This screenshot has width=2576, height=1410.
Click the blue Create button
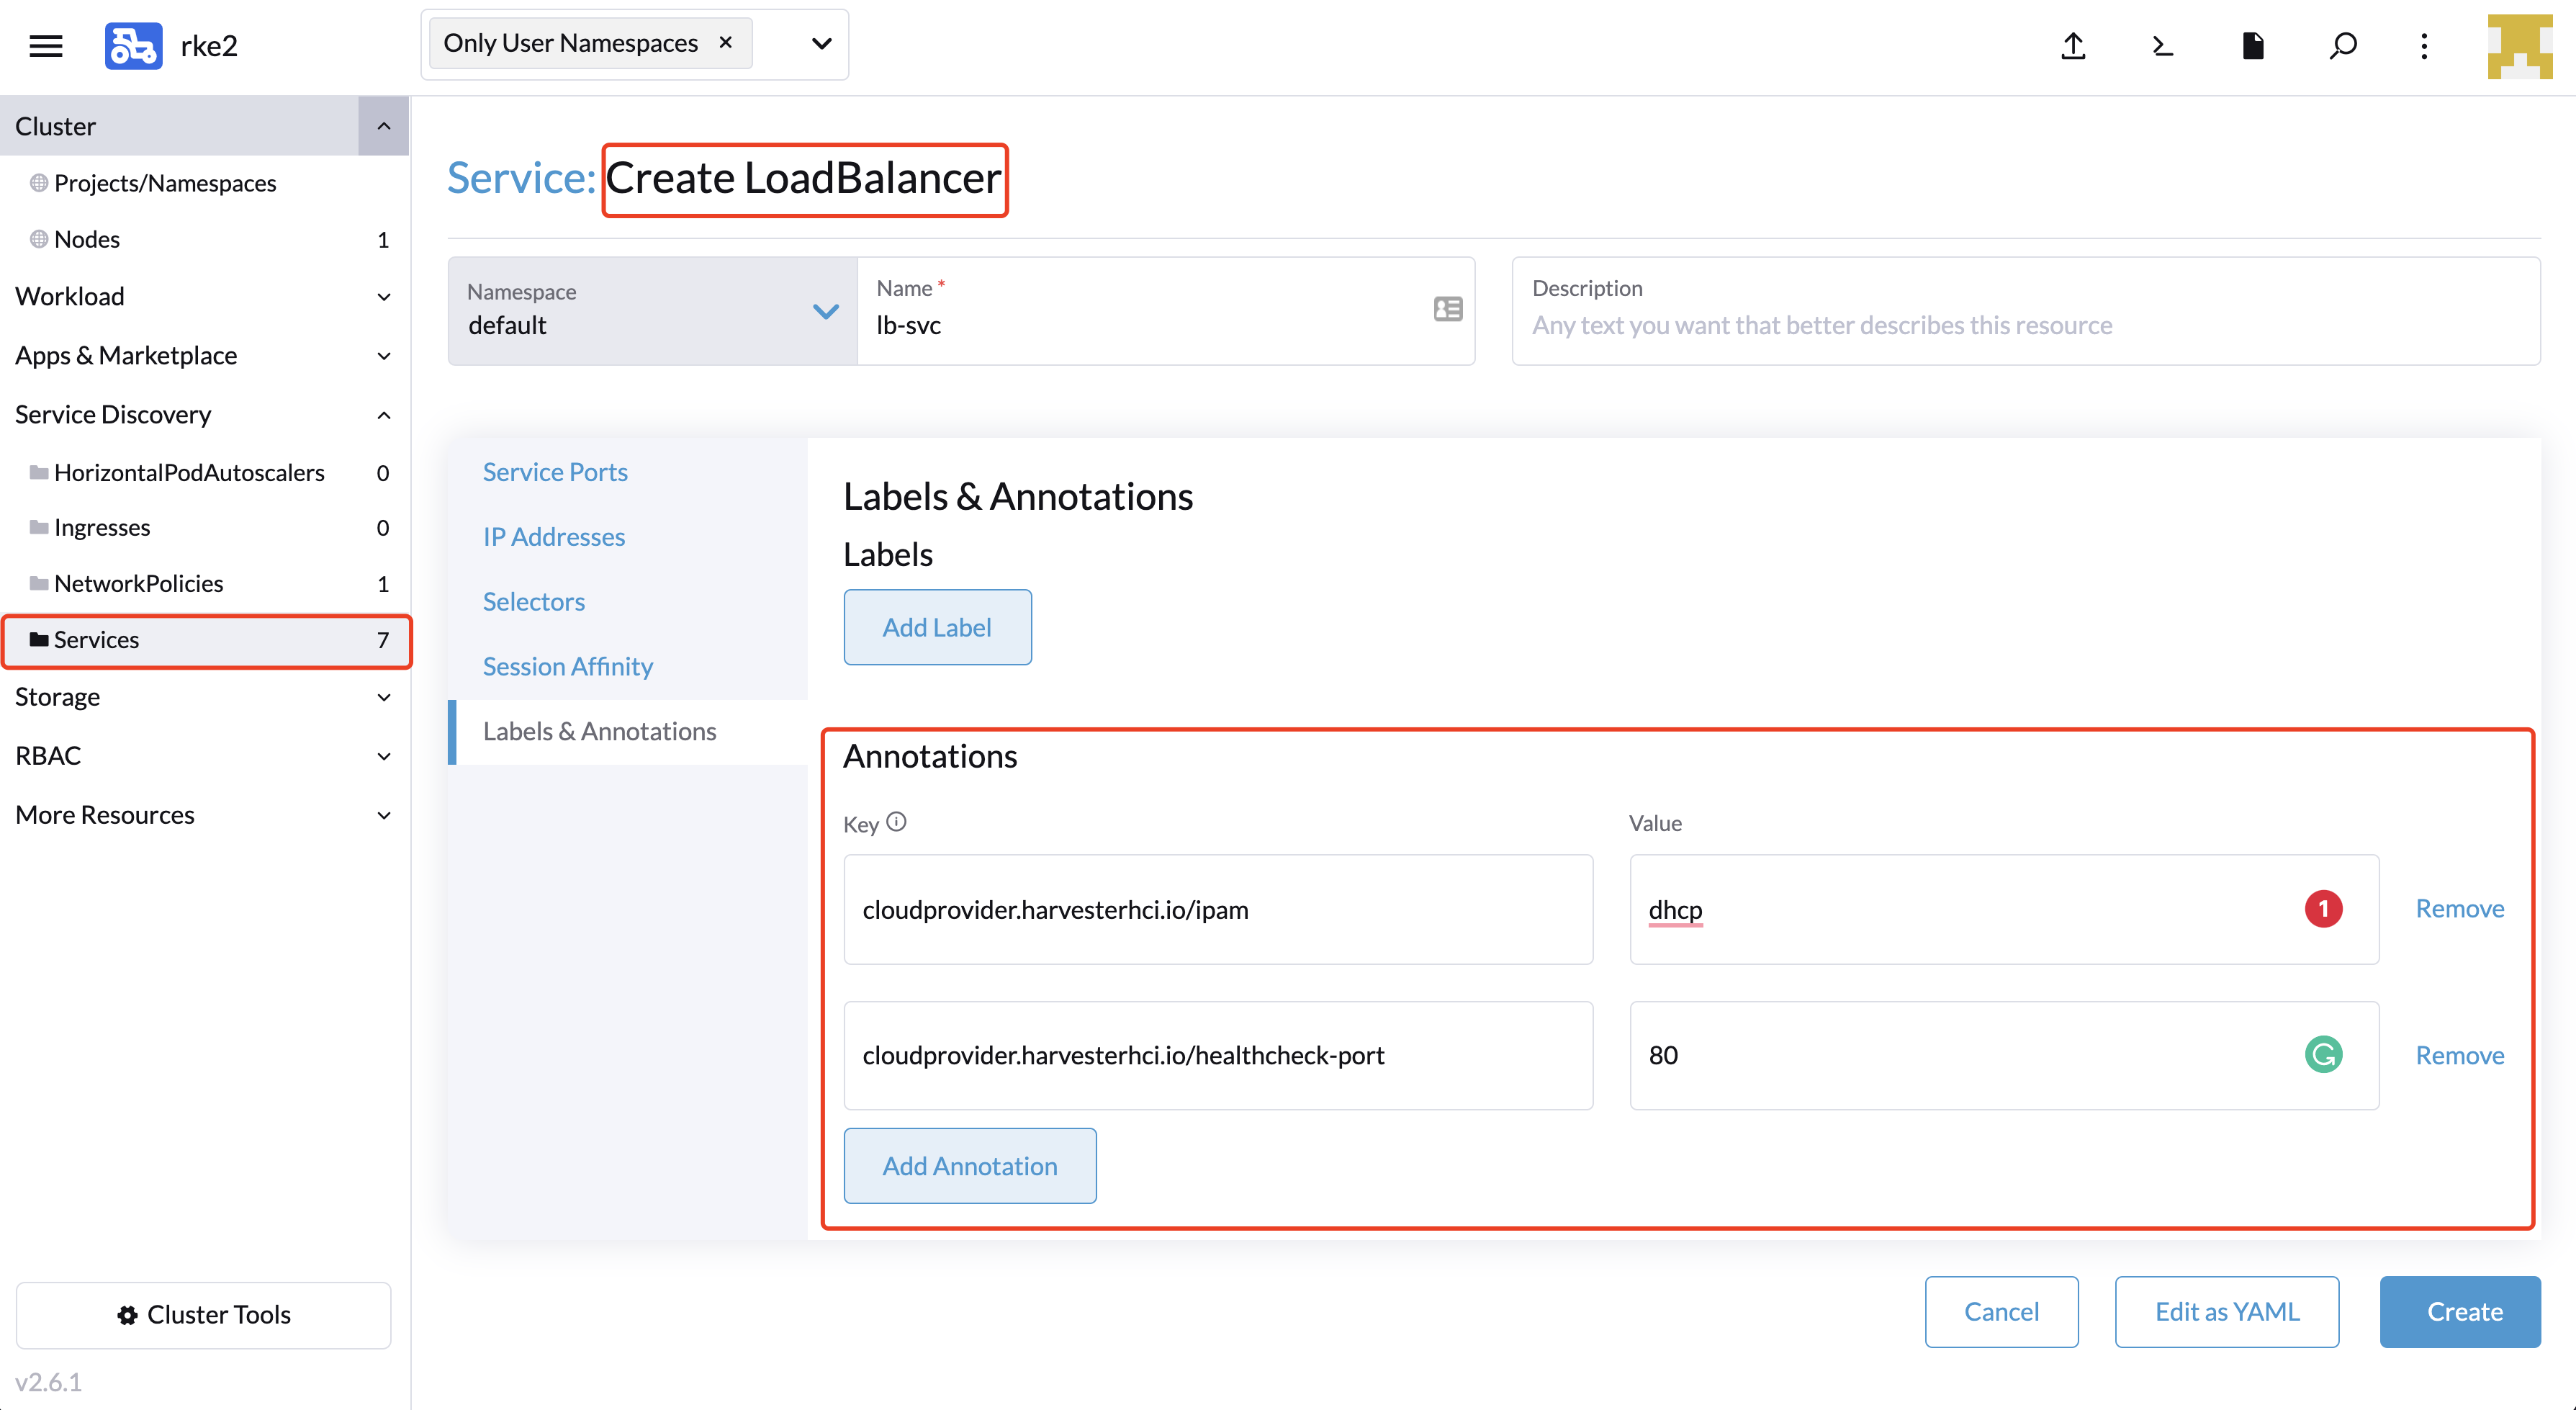(x=2460, y=1311)
